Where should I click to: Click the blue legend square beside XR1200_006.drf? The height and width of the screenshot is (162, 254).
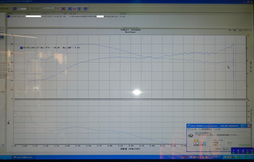[x=21, y=48]
